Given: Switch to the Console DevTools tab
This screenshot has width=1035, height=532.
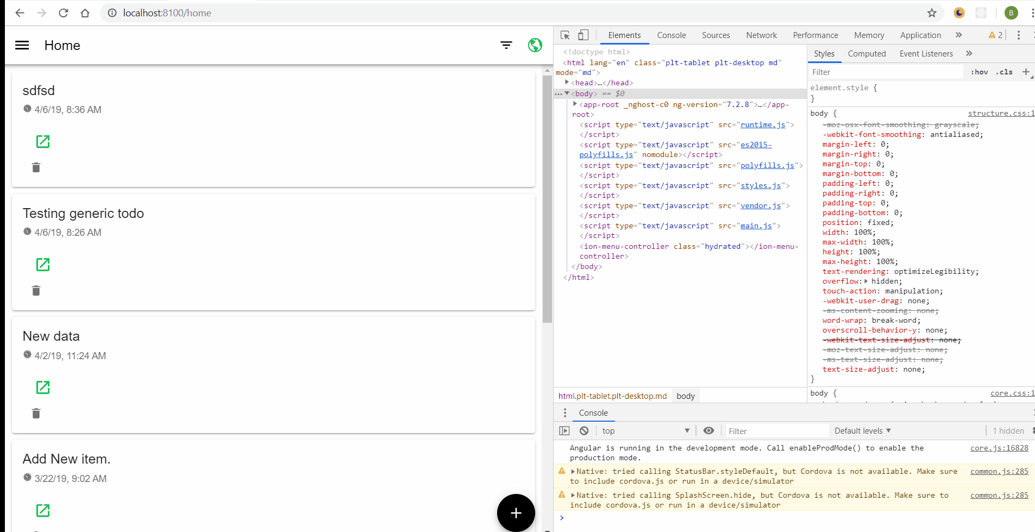Looking at the screenshot, I should (x=672, y=35).
